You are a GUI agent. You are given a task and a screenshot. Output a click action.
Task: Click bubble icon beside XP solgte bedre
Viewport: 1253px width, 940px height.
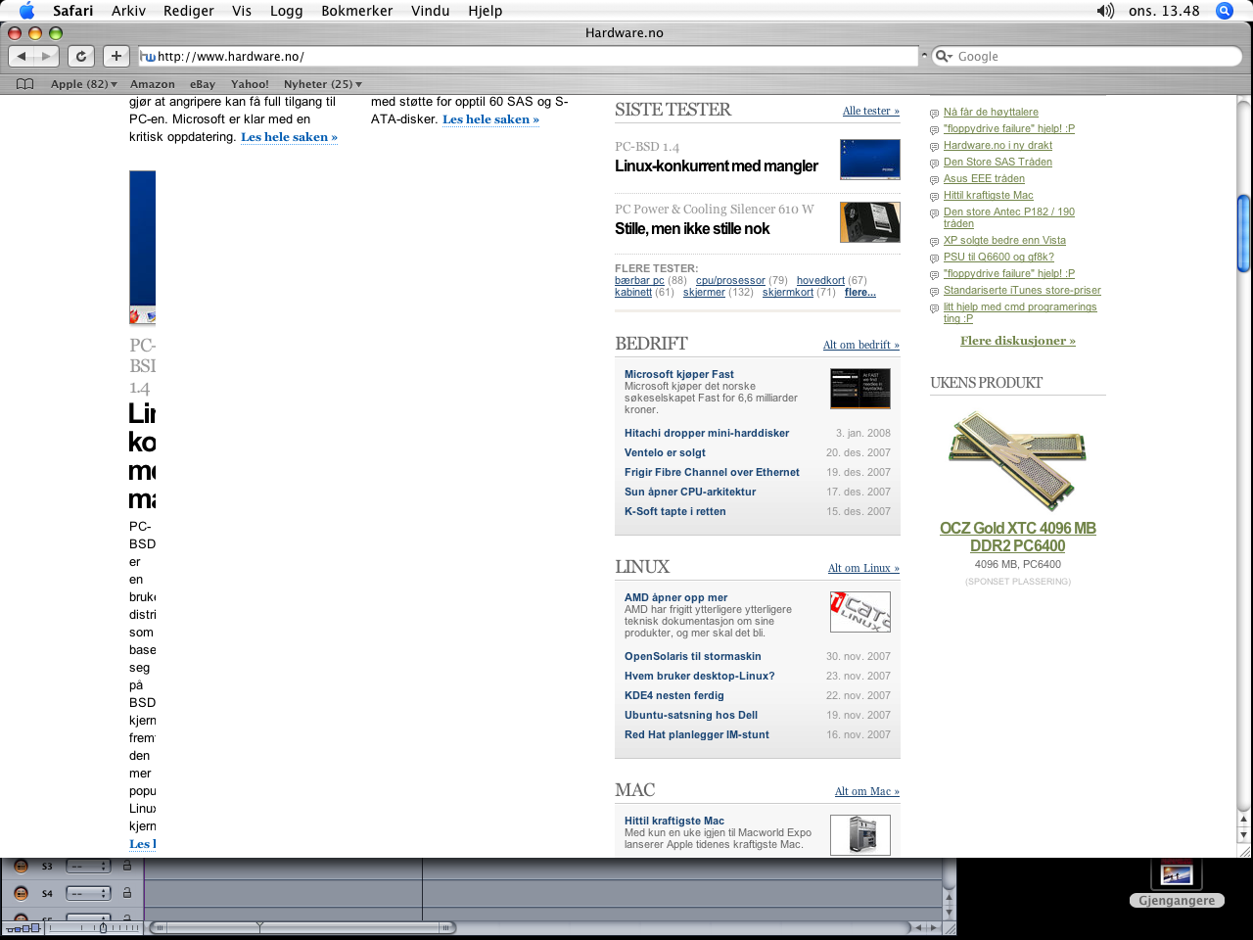[x=934, y=242]
